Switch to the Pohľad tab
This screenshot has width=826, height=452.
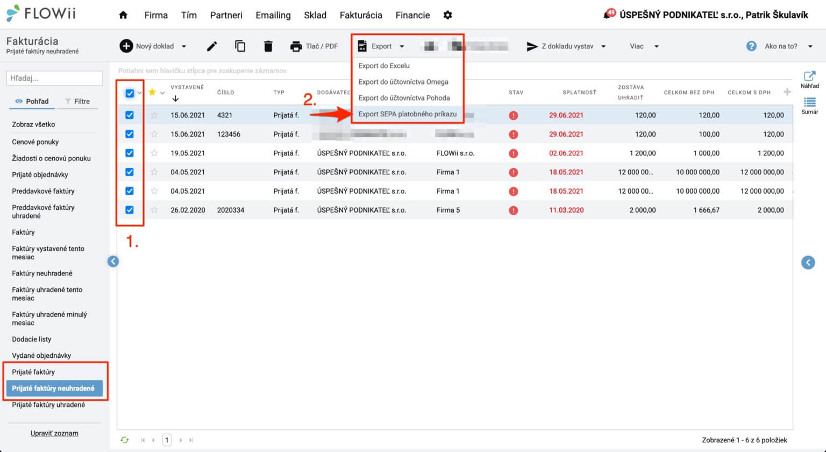tap(32, 101)
